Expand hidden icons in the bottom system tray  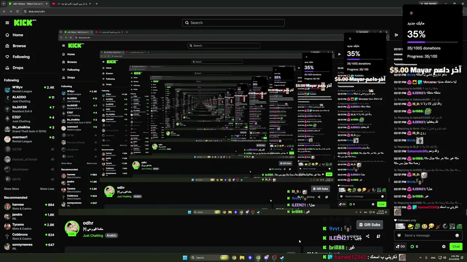420,258
